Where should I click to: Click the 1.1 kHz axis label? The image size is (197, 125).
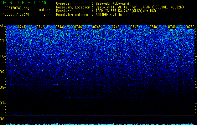click(x=3, y=41)
